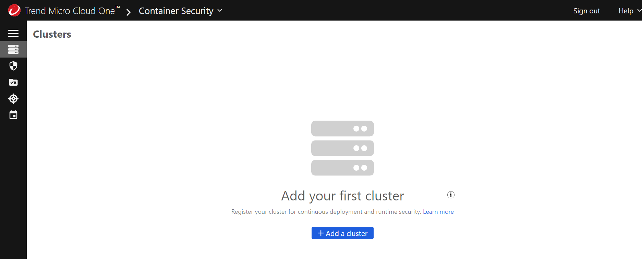Viewport: 642px width, 259px height.
Task: Open the hamburger navigation menu
Action: point(13,33)
